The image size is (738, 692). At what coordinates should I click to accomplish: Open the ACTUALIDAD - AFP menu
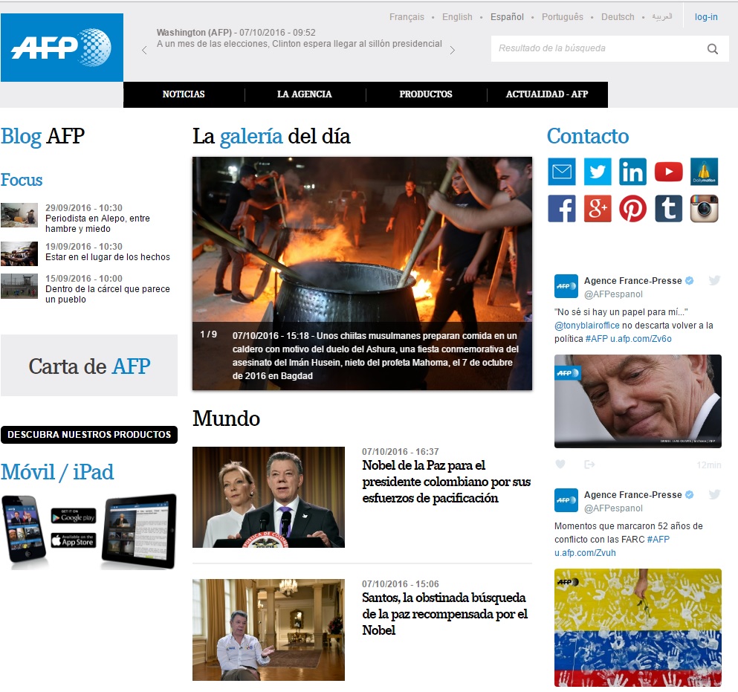click(547, 94)
